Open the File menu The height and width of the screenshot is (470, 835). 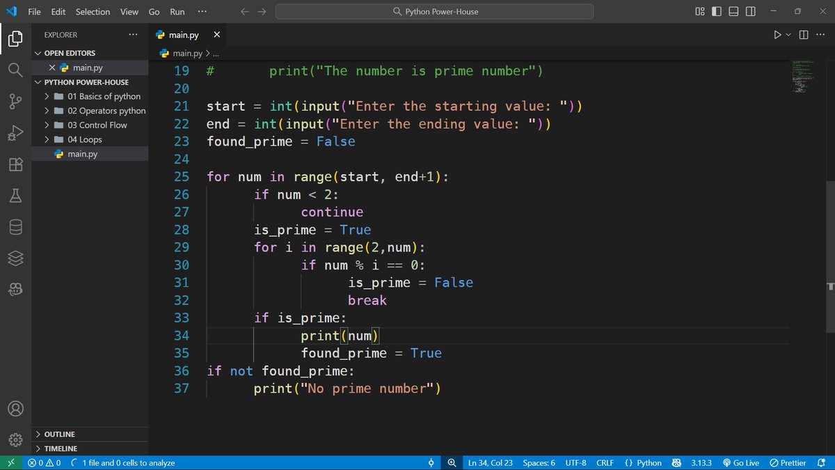(34, 12)
